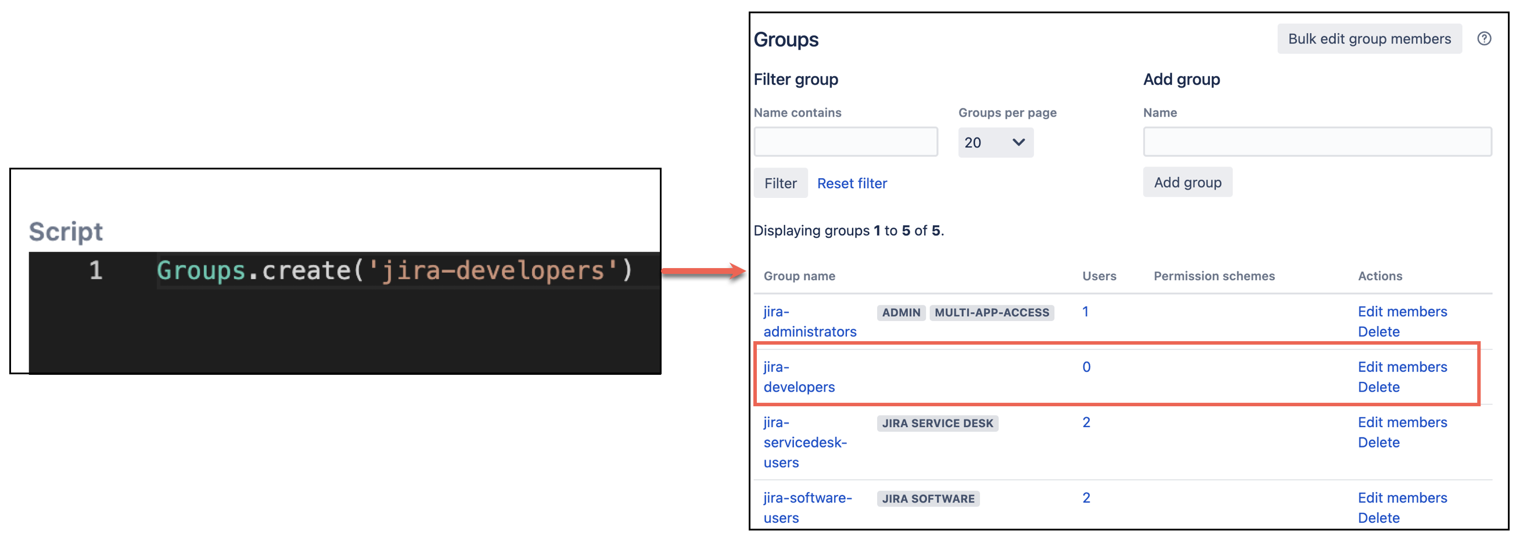Click the Actions column header
The width and height of the screenshot is (1516, 542).
(1380, 276)
